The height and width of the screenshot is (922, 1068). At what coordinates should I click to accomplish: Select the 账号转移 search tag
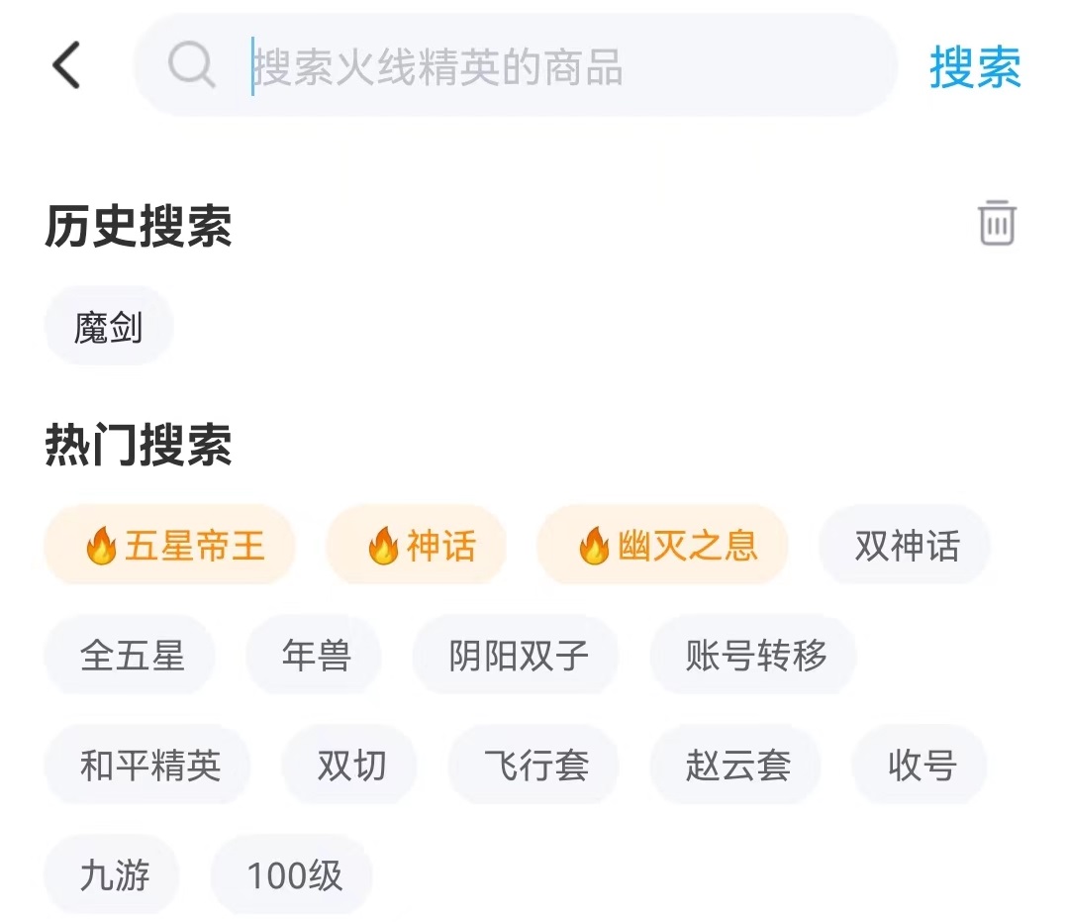754,656
